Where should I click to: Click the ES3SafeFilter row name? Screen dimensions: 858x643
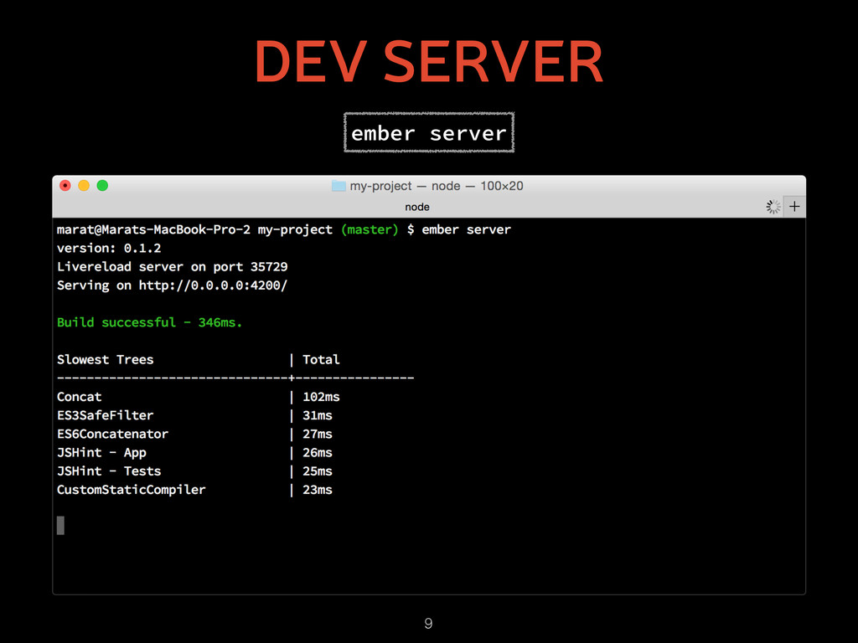tap(105, 415)
